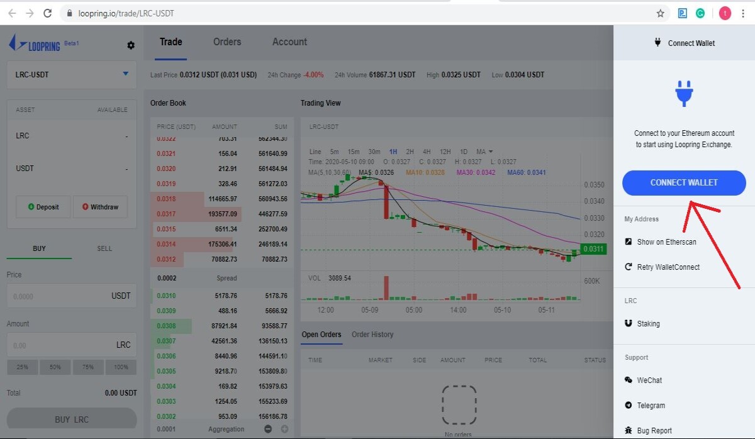Image resolution: width=755 pixels, height=439 pixels.
Task: Select the SELL tab
Action: pos(104,248)
